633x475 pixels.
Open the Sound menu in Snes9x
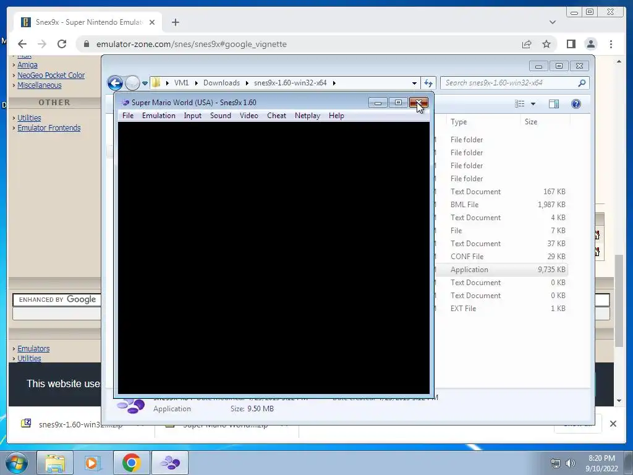(221, 116)
